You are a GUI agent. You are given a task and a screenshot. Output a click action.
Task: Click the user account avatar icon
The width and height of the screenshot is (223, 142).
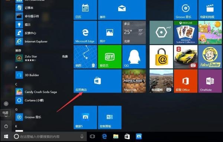(x=6, y=104)
